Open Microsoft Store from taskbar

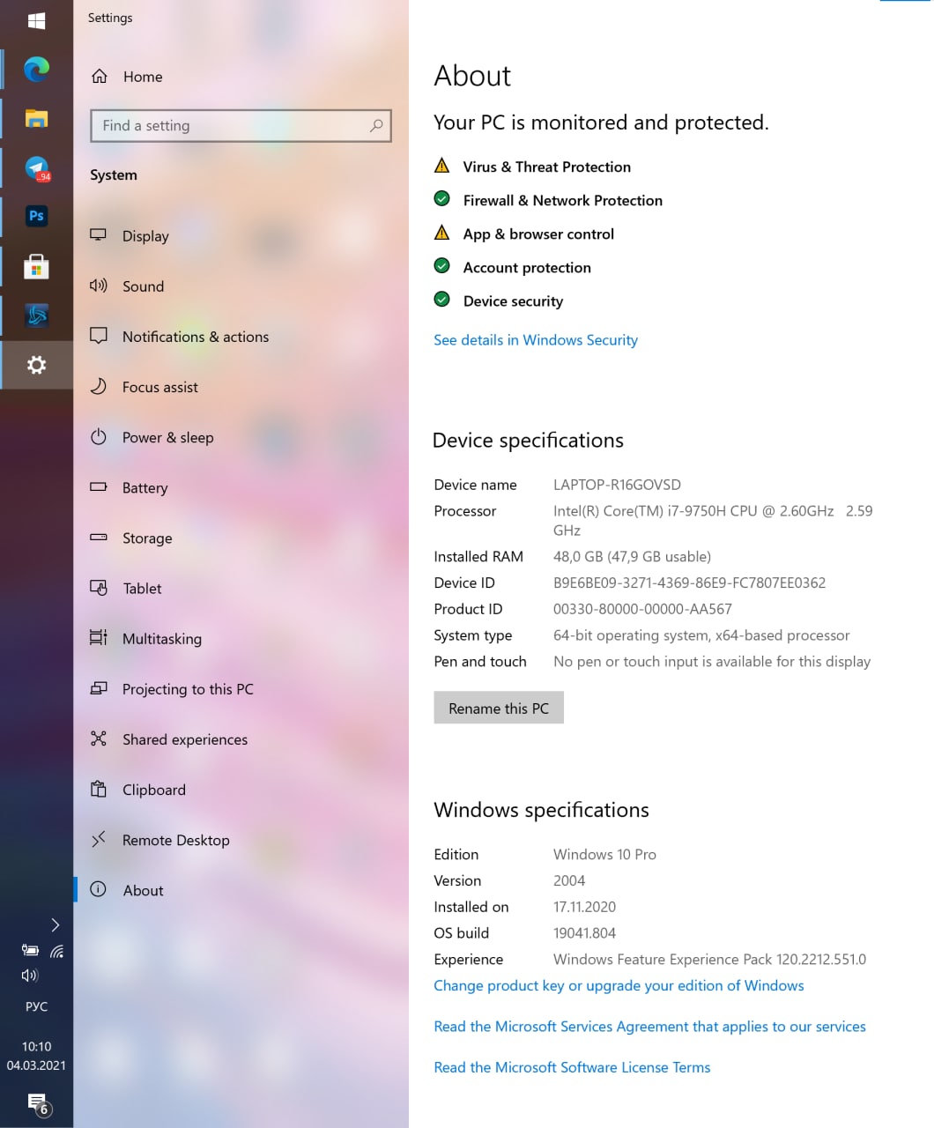click(x=36, y=266)
